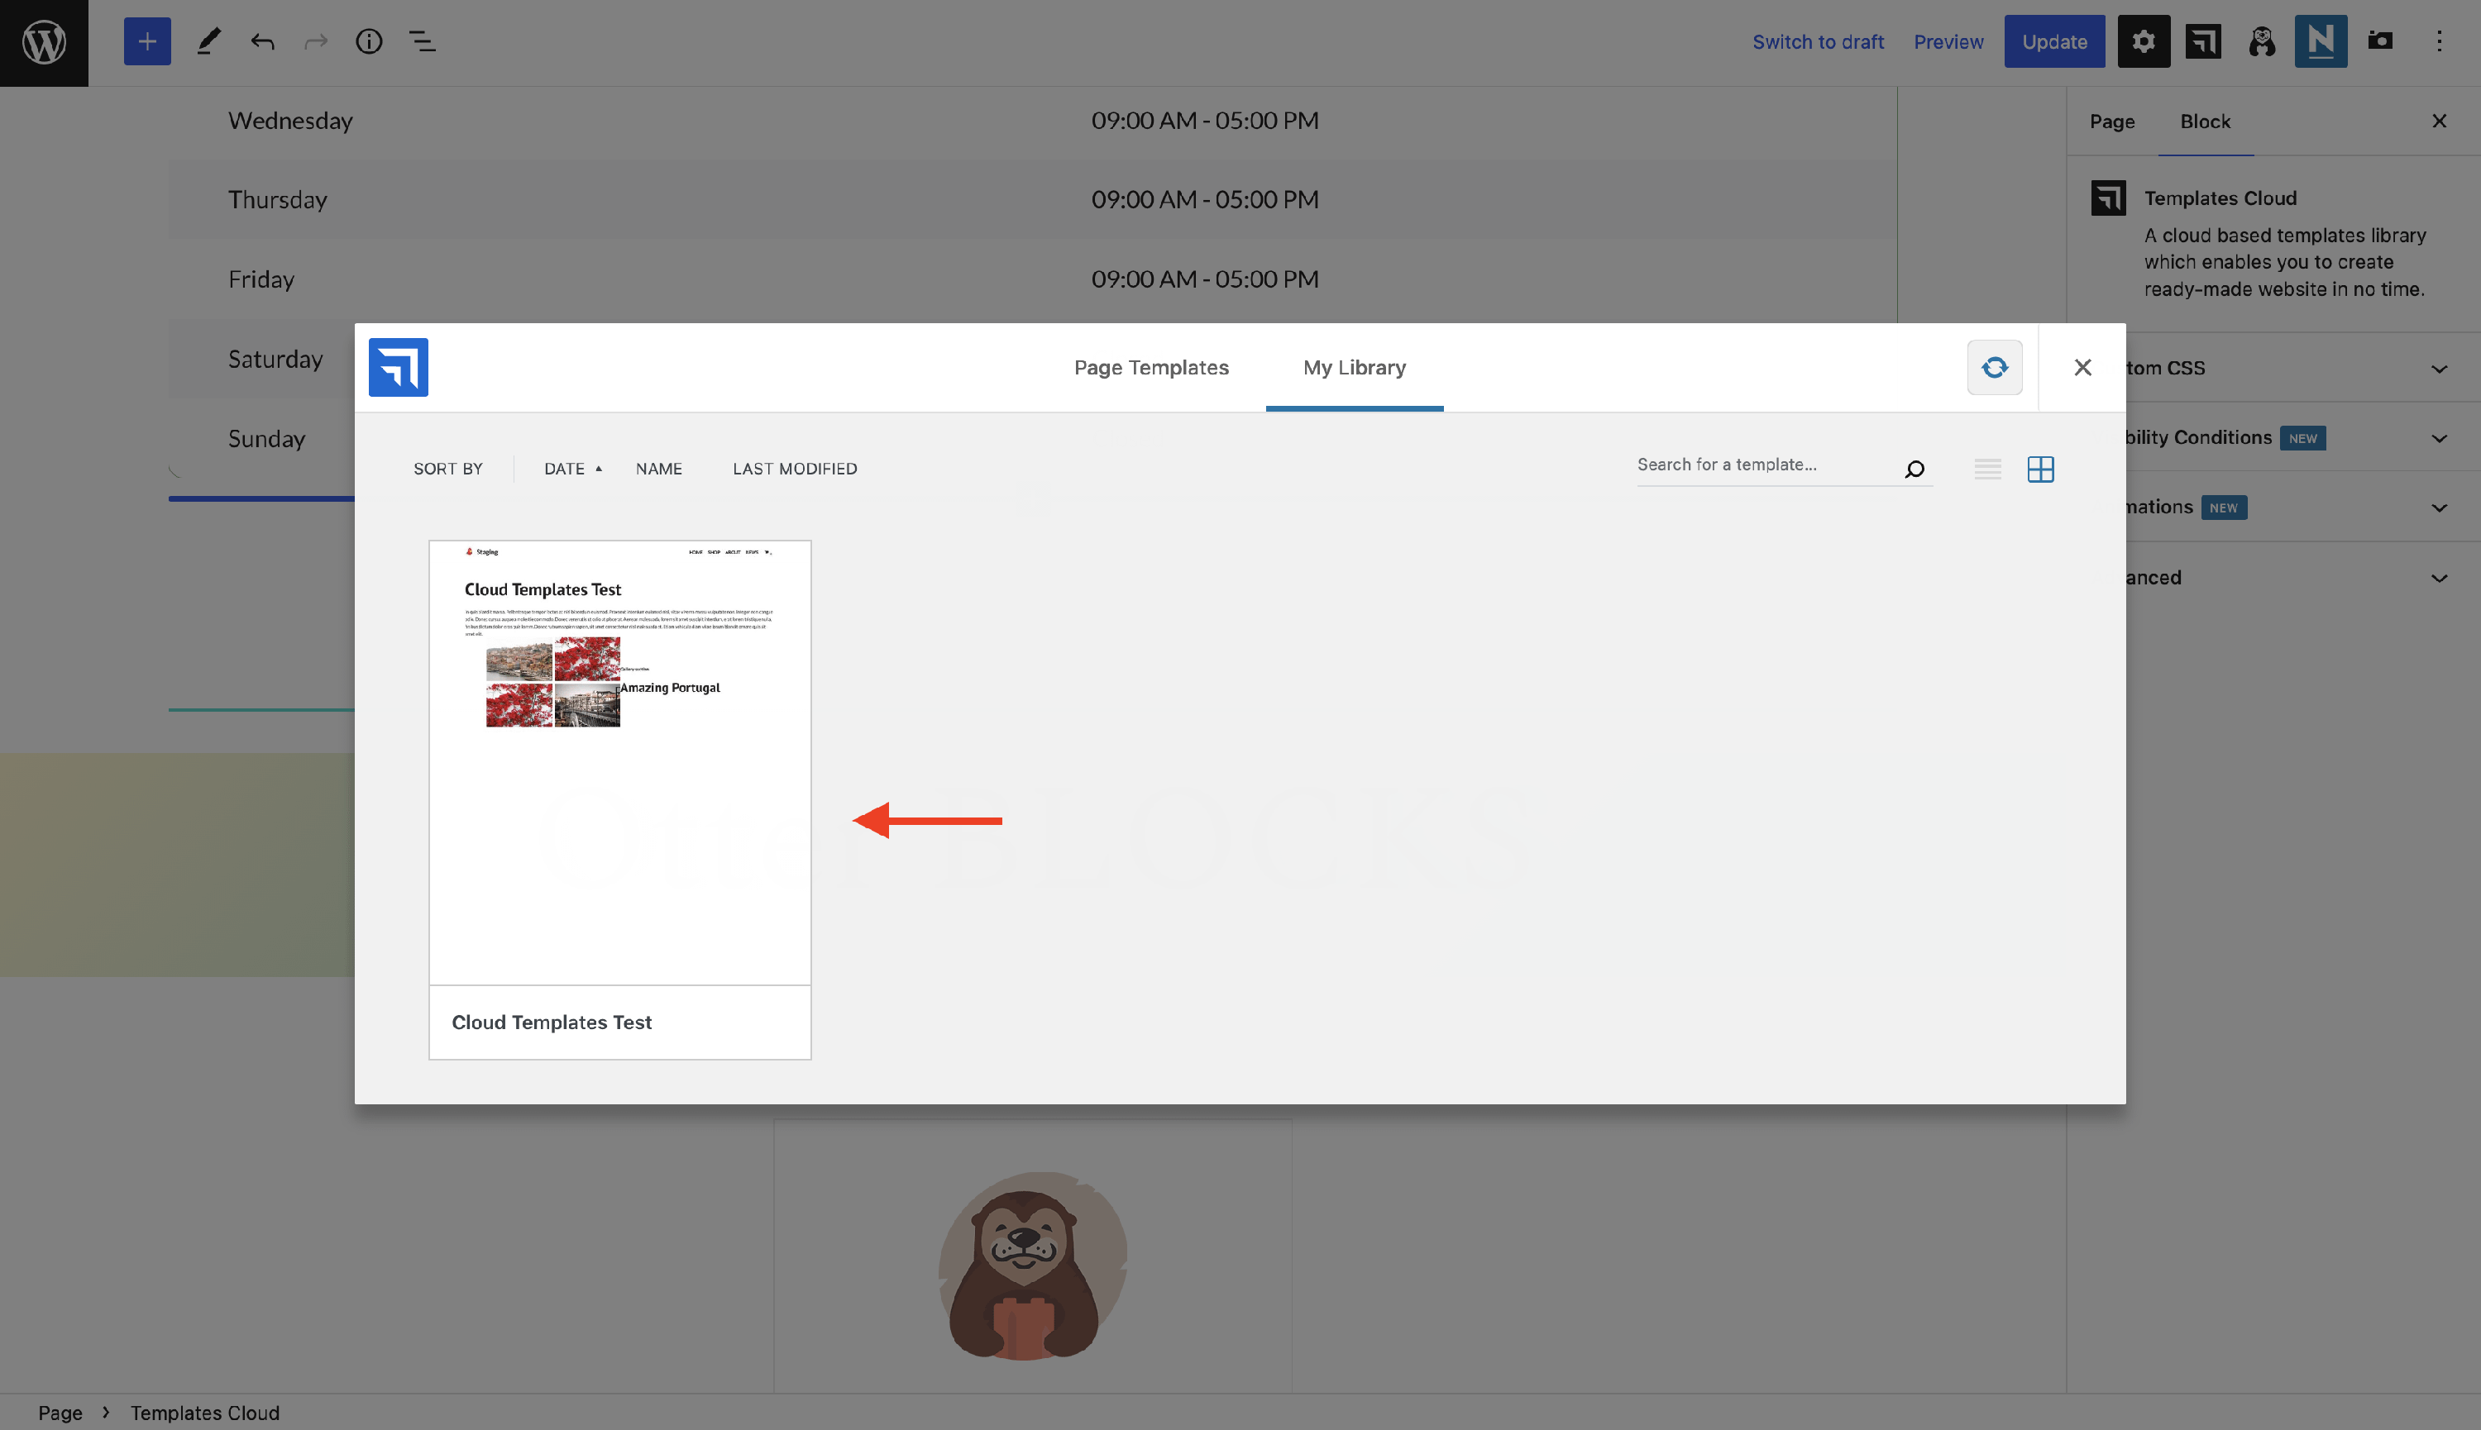Sort templates by Date

pos(564,470)
